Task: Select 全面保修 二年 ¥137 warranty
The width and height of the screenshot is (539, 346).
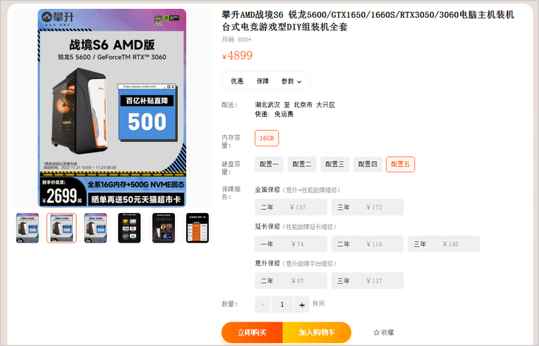Action: 291,207
